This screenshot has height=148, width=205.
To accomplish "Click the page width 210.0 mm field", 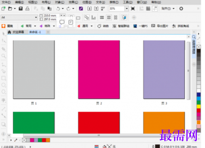I will (x=51, y=15).
